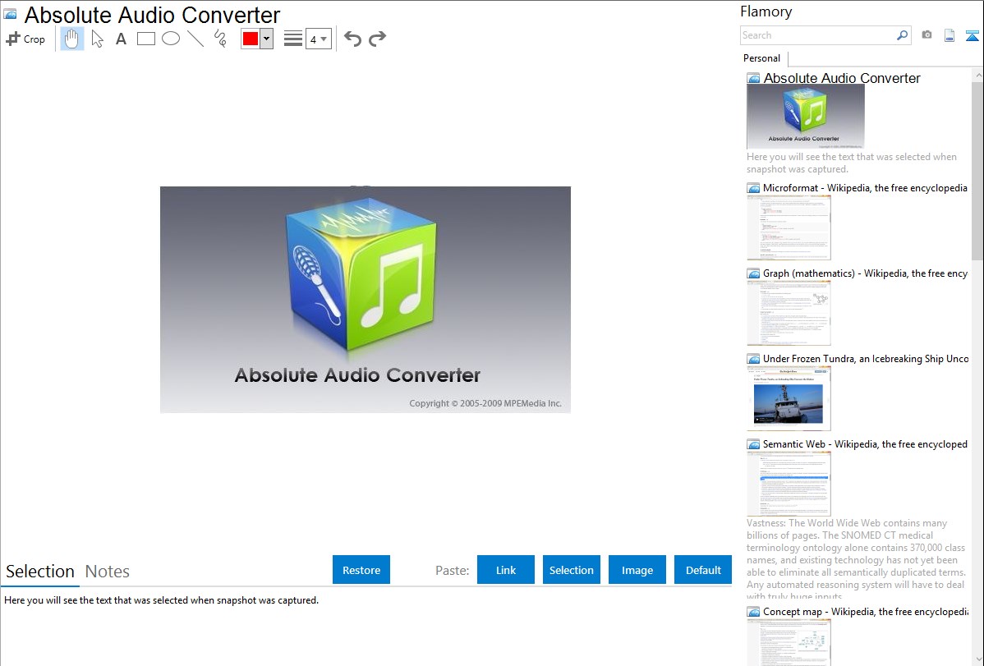Click the 'Vastness: The World Wide Web' description text
This screenshot has height=666, width=984.
point(856,559)
